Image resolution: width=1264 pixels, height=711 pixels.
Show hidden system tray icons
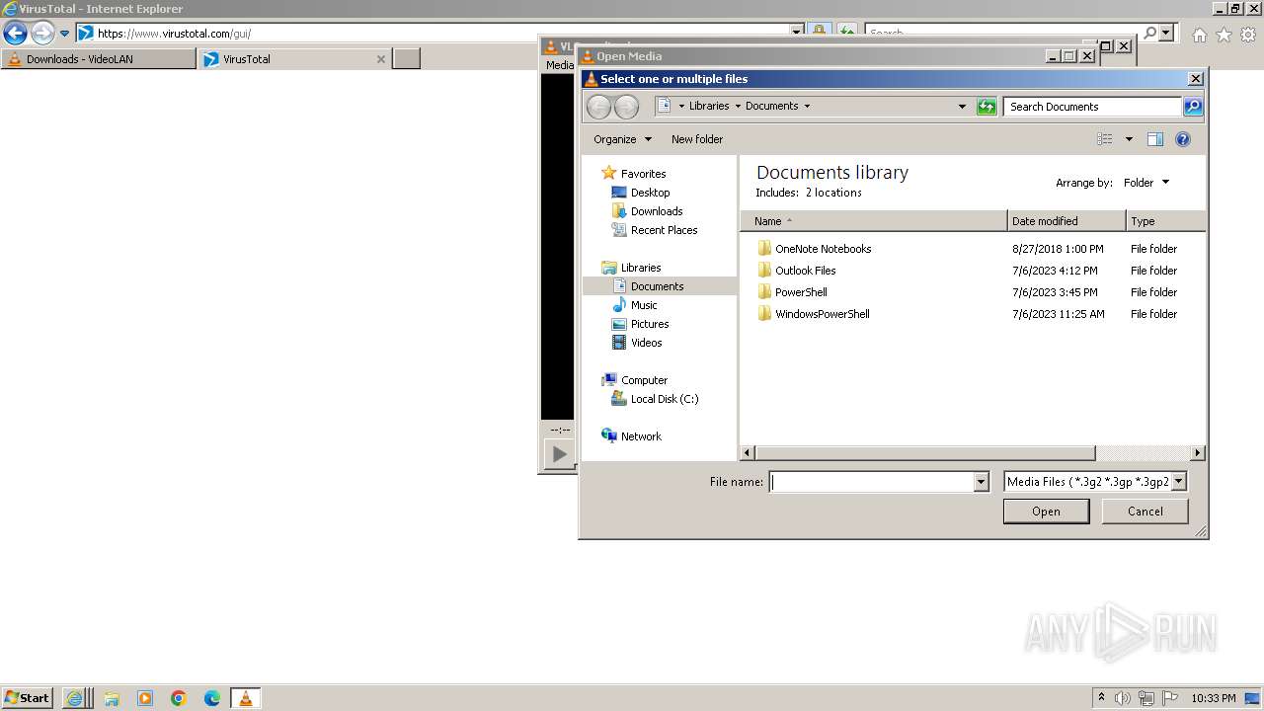1101,698
